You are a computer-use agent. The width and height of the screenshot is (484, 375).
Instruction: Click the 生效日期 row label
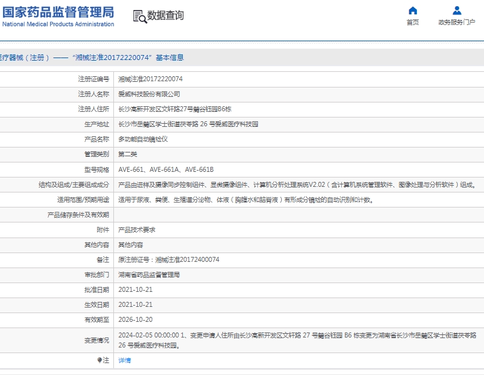point(96,305)
